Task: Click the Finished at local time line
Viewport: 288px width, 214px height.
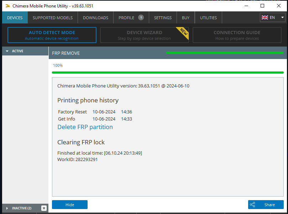Action: point(100,153)
